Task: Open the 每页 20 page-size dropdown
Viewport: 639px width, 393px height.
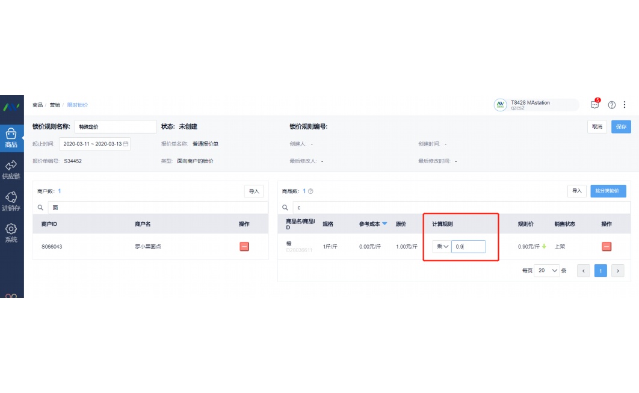Action: point(548,270)
